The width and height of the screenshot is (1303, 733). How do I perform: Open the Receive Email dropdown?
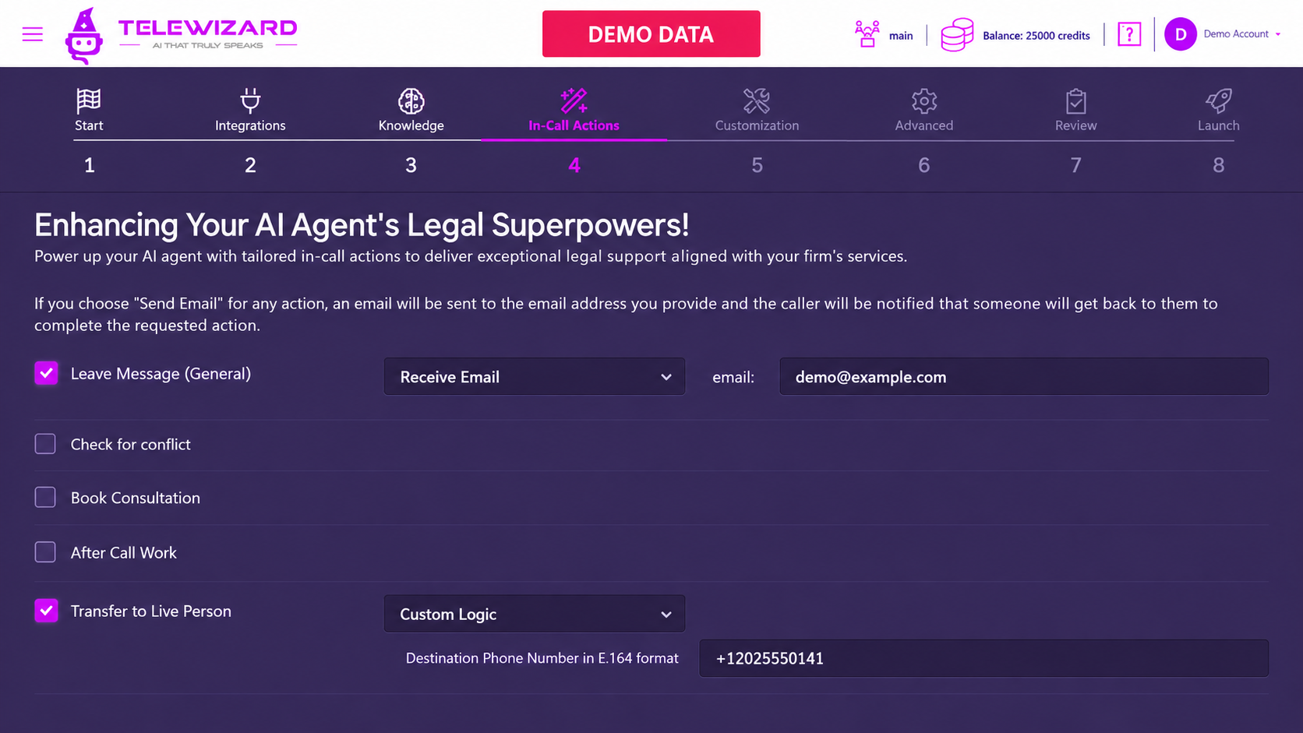point(535,377)
